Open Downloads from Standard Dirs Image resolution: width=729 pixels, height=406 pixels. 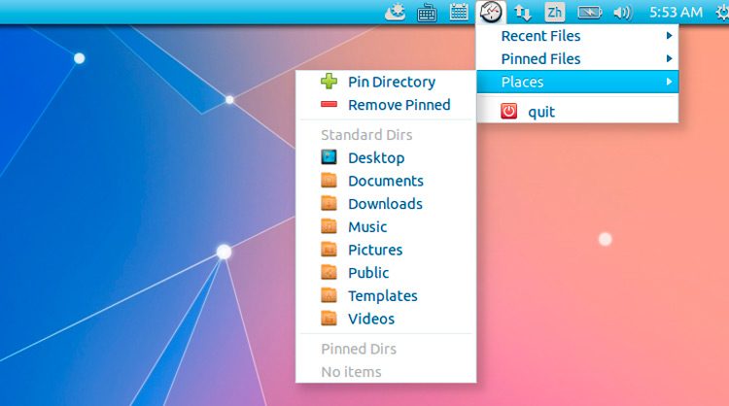coord(386,203)
